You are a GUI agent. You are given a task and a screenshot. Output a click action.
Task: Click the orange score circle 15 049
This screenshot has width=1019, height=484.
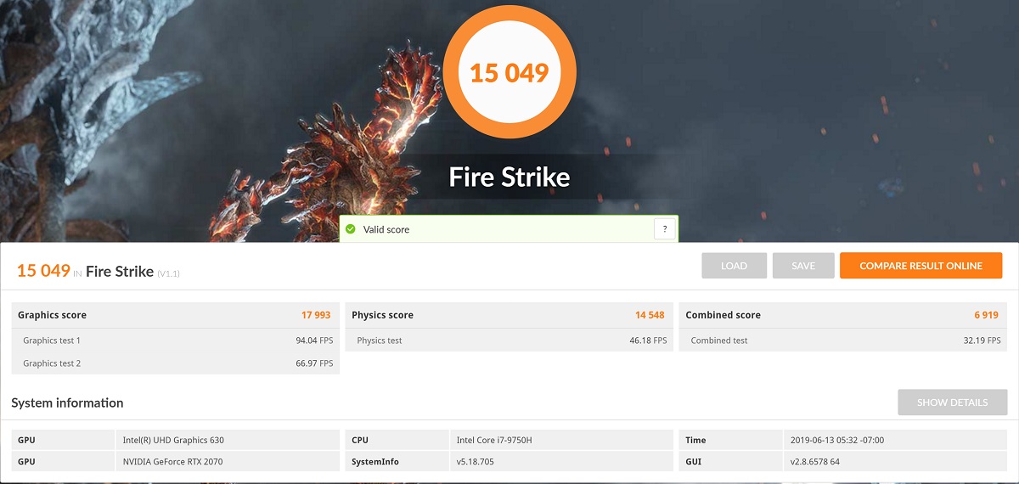point(509,72)
